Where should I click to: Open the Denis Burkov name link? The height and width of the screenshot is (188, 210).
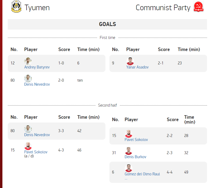tap(135, 157)
